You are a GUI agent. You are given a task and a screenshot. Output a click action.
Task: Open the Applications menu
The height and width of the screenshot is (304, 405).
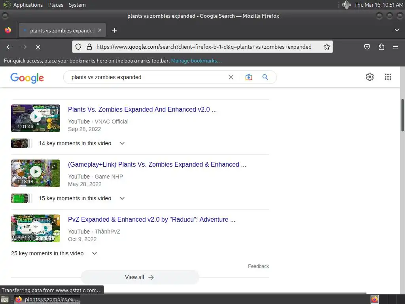click(28, 5)
